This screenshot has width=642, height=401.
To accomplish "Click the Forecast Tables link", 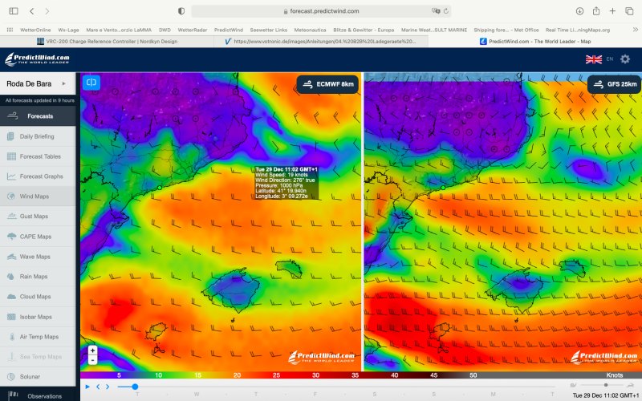I will [40, 156].
